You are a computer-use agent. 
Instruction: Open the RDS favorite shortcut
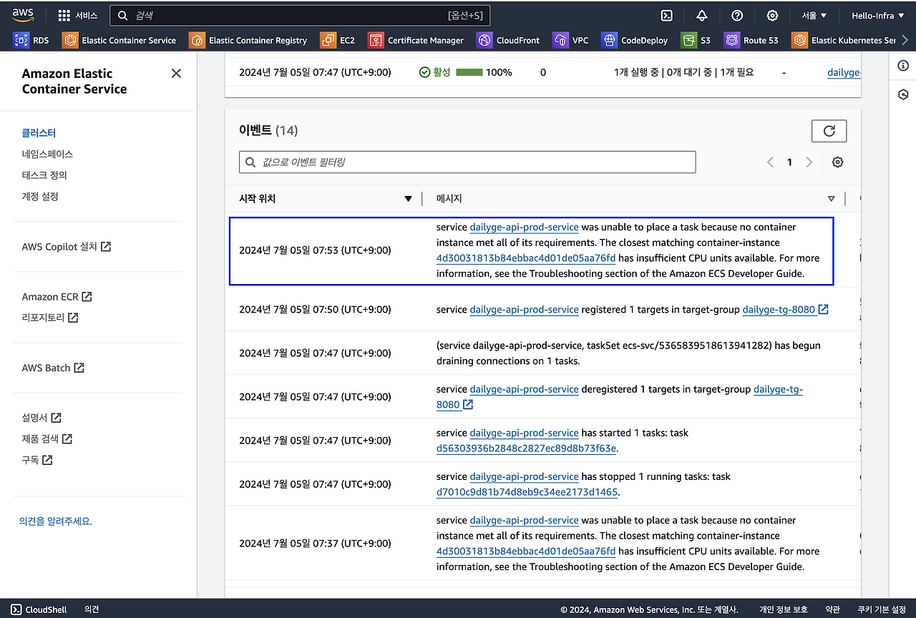[31, 40]
